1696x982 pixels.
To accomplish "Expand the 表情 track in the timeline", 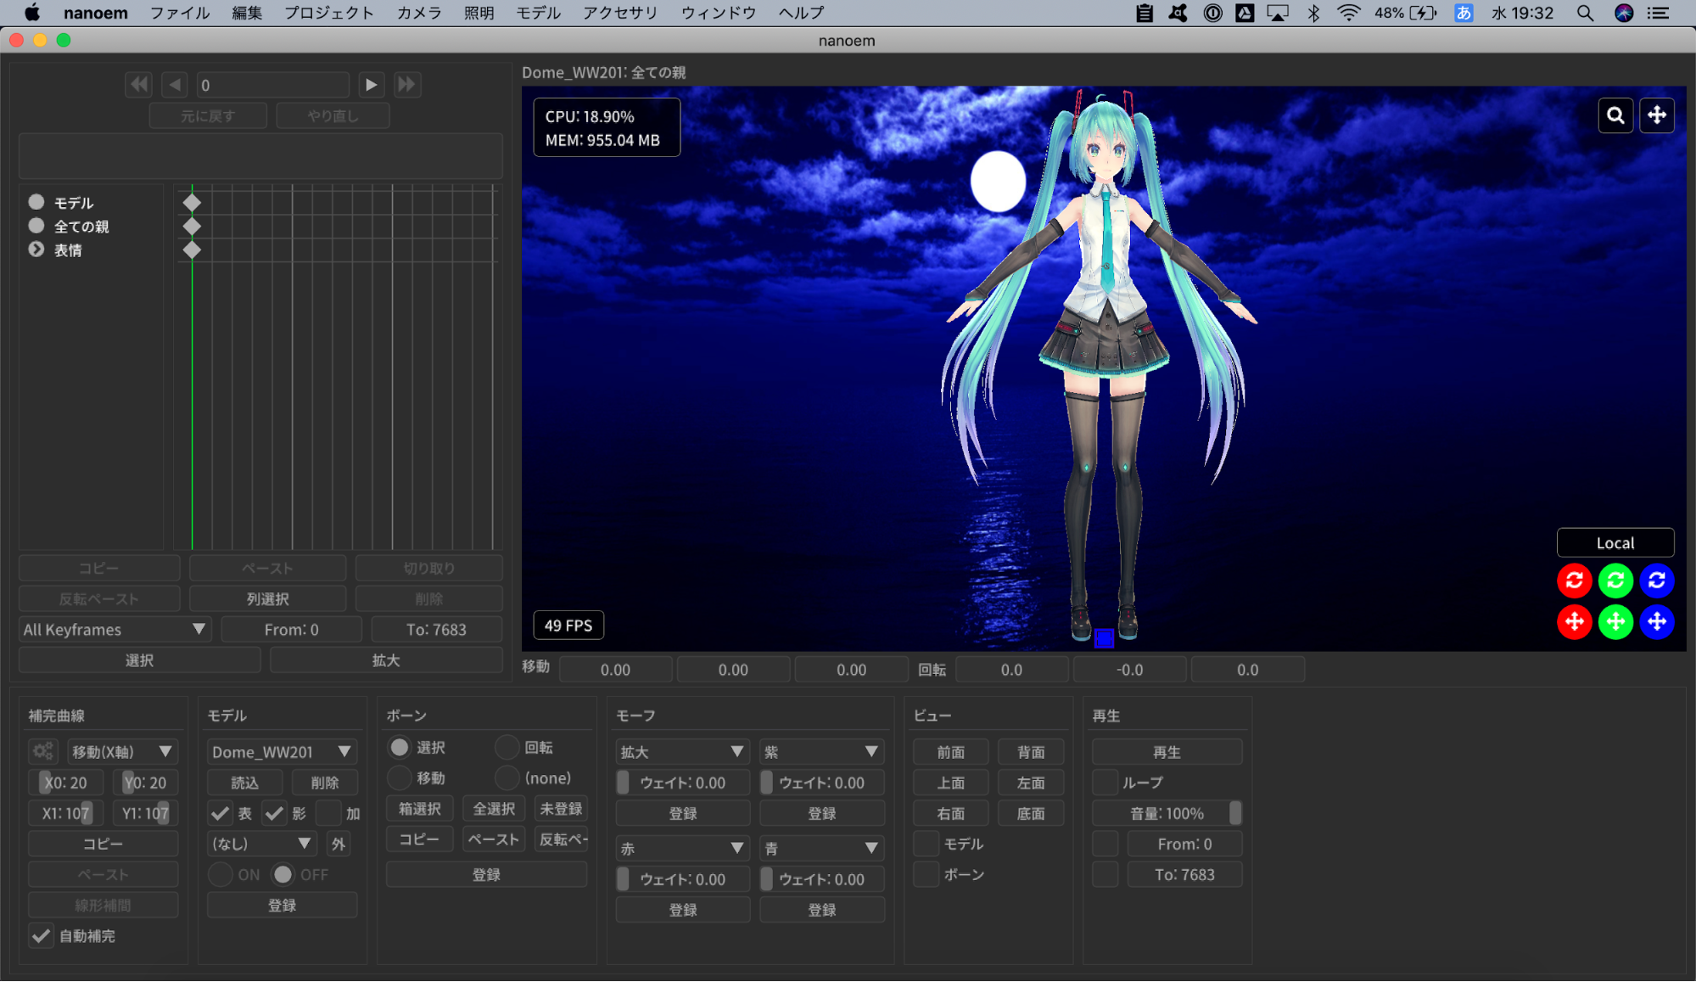I will pos(36,250).
